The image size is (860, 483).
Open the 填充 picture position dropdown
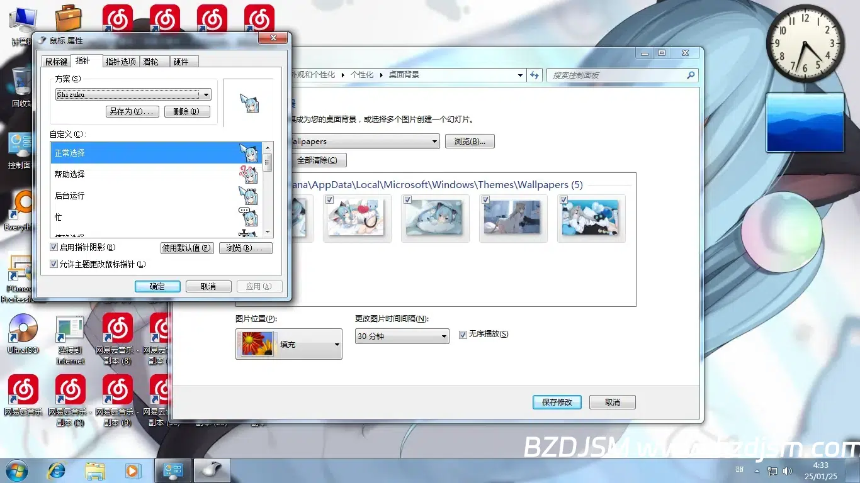tap(289, 344)
